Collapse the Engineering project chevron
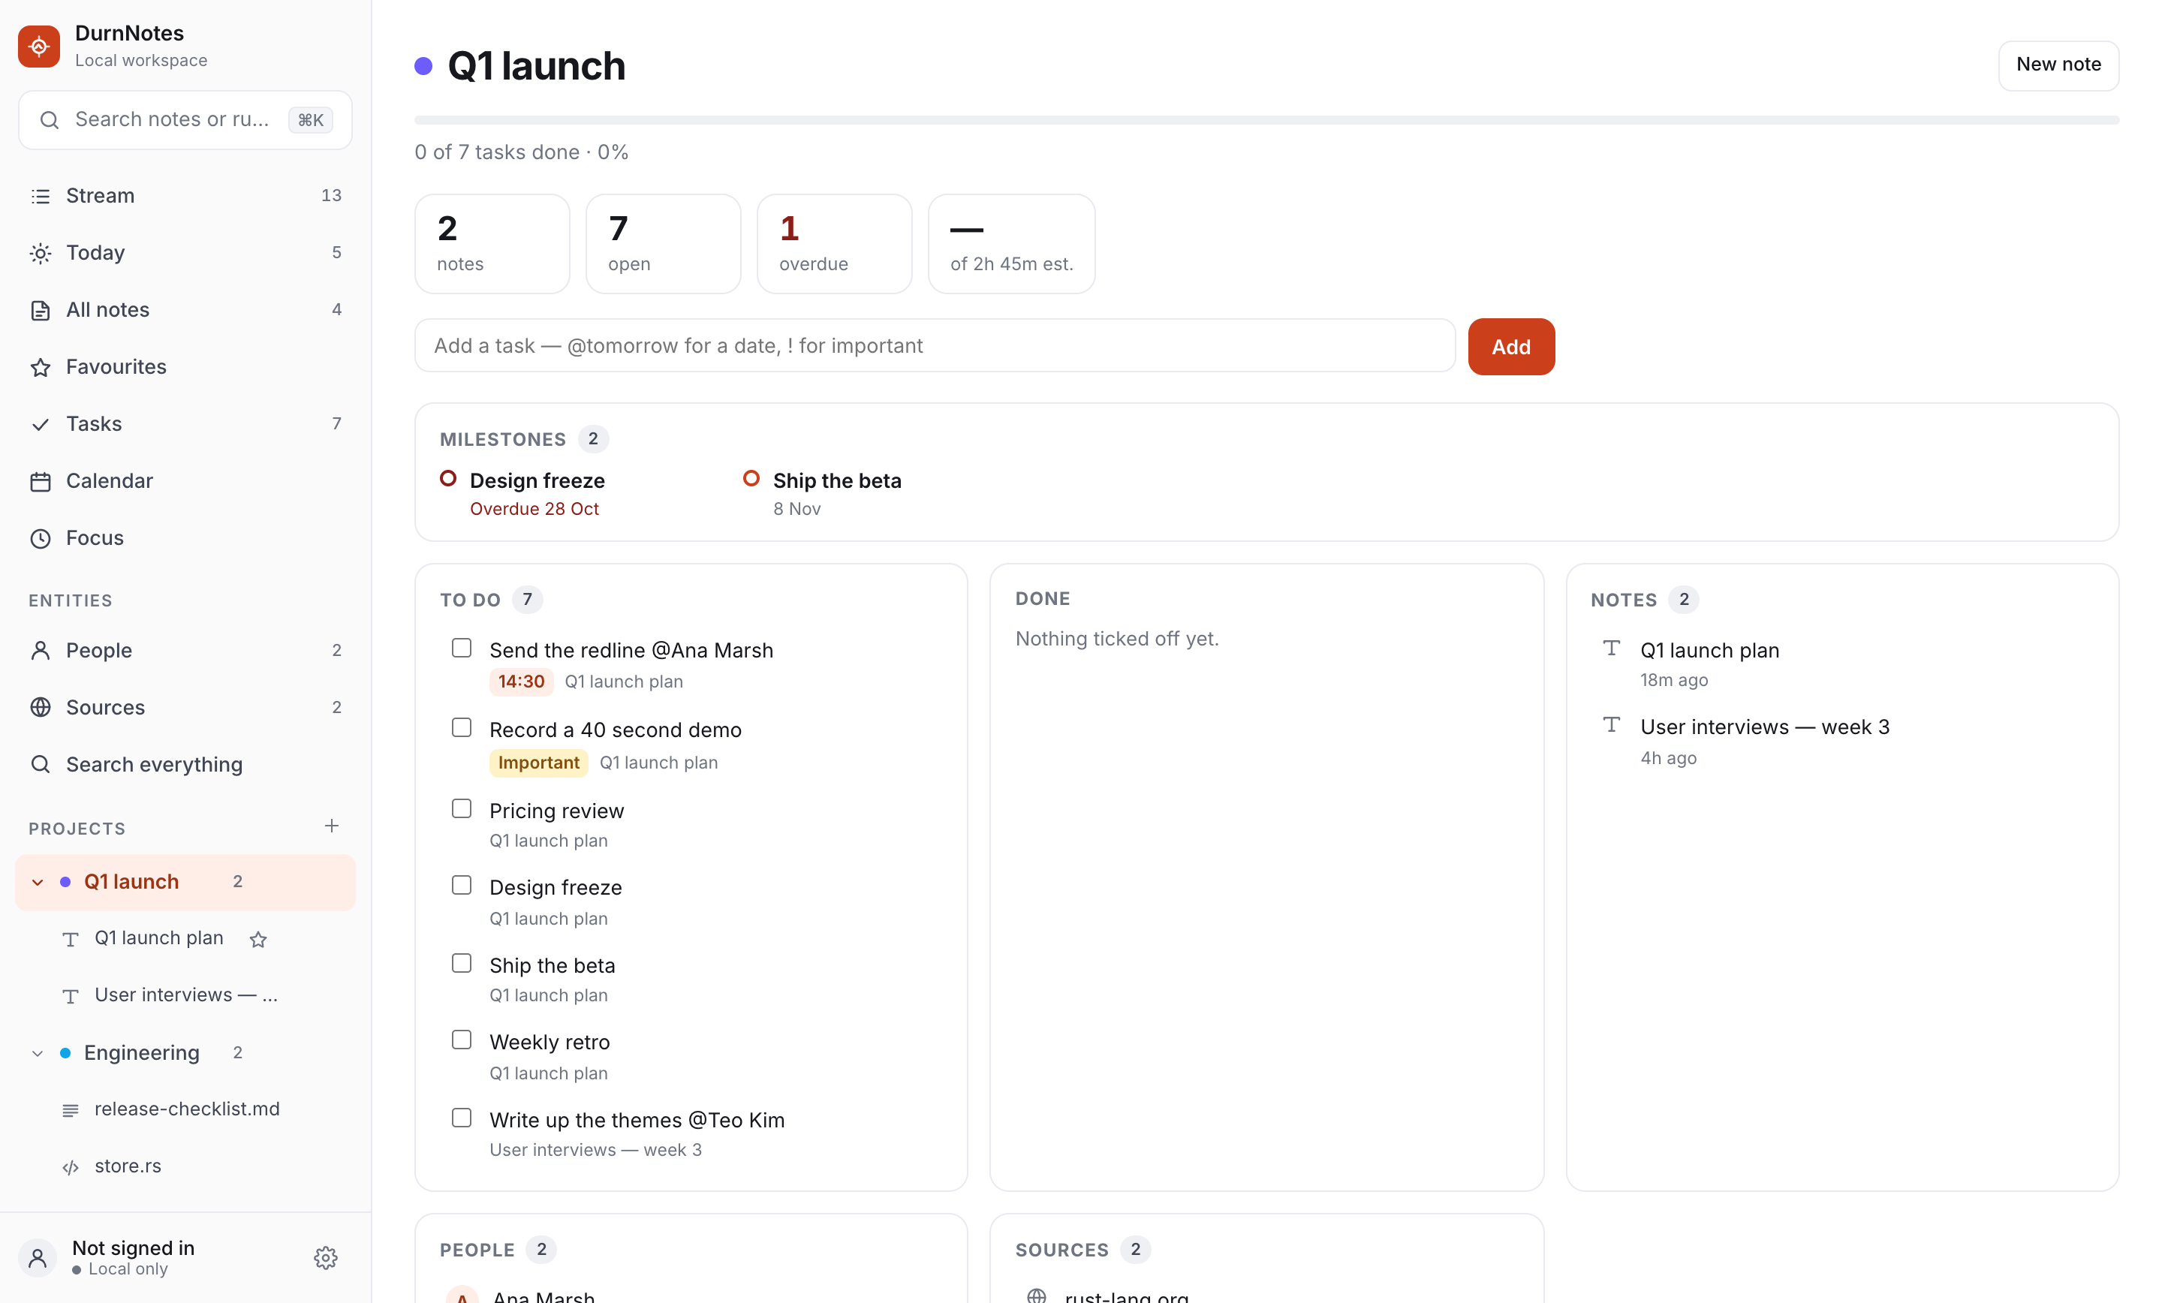Screen dimensions: 2162x1303 38,1053
